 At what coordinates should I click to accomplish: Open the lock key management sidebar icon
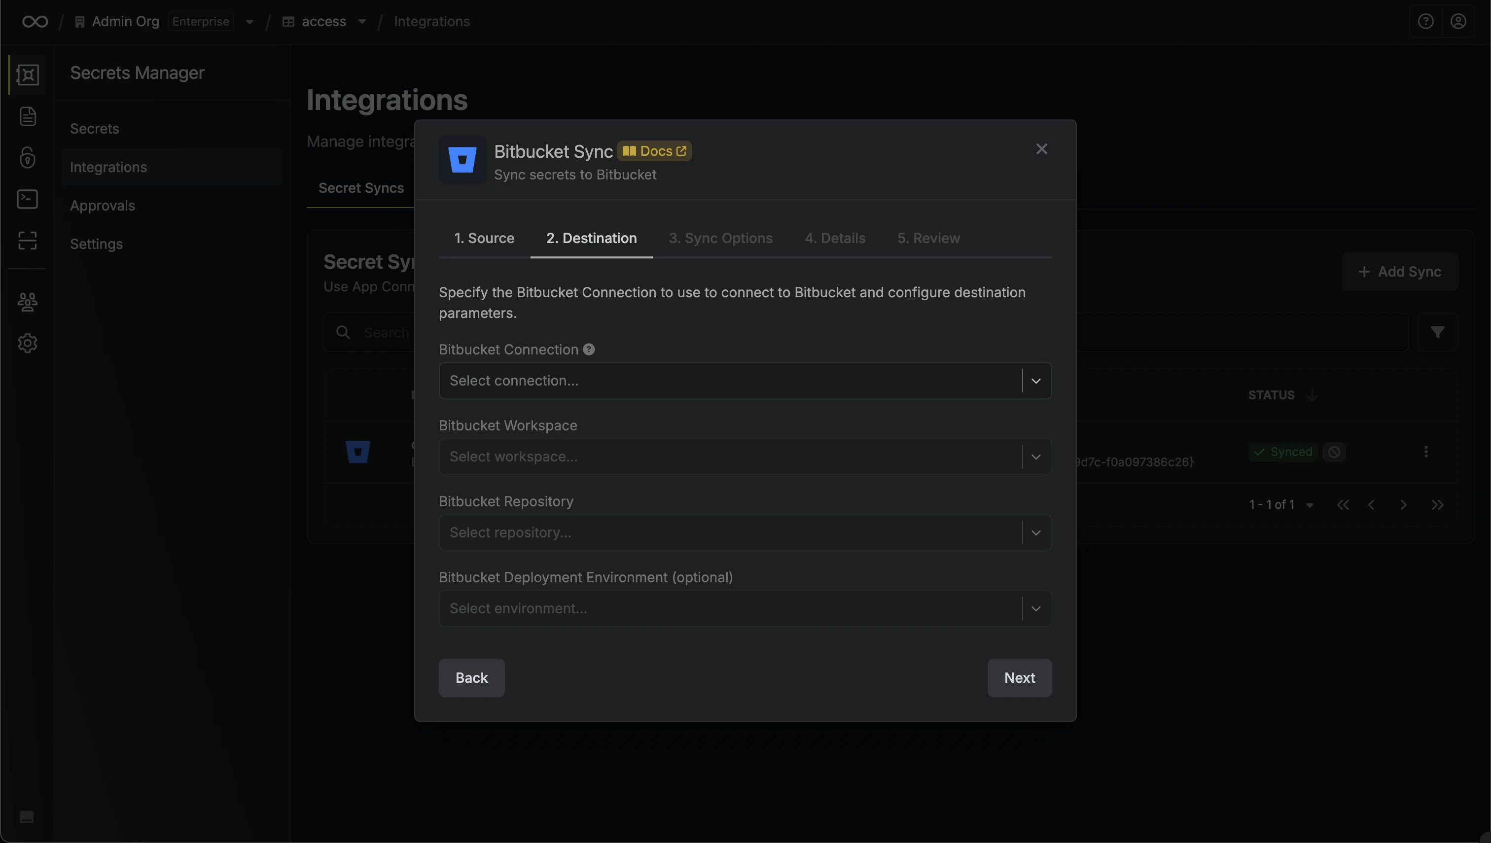coord(27,157)
